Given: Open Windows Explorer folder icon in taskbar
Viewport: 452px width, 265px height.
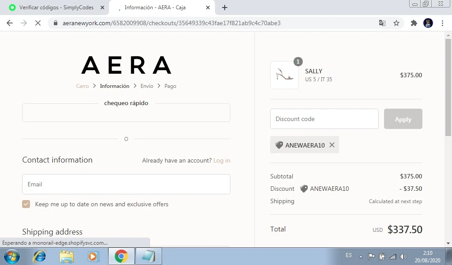Looking at the screenshot, I should [67, 256].
